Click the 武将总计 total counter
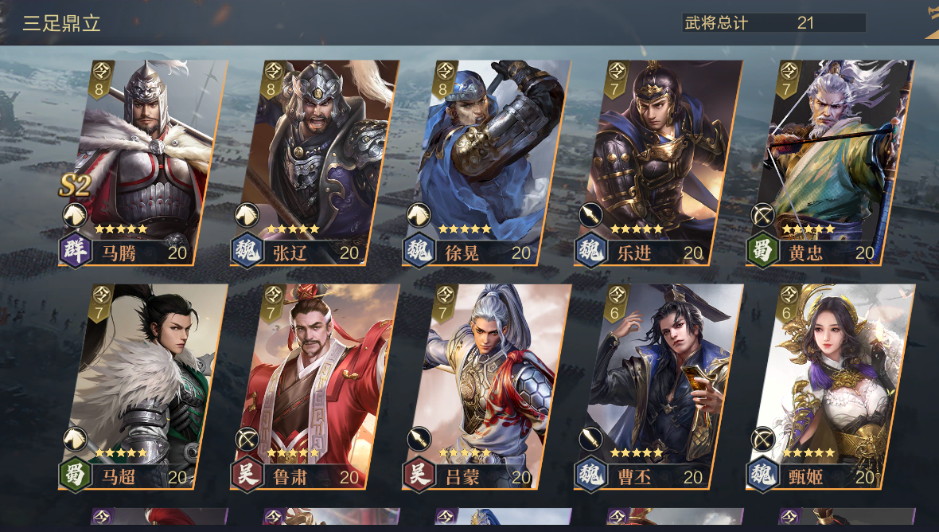 [x=773, y=23]
